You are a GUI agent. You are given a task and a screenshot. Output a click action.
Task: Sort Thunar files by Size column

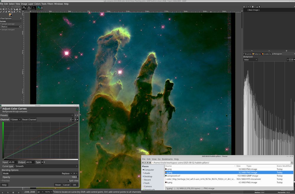pyautogui.click(x=238, y=166)
